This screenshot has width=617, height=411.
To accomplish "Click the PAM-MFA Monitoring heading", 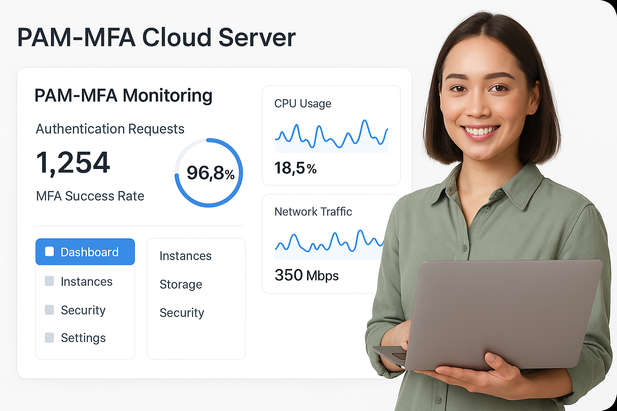I will coord(123,96).
